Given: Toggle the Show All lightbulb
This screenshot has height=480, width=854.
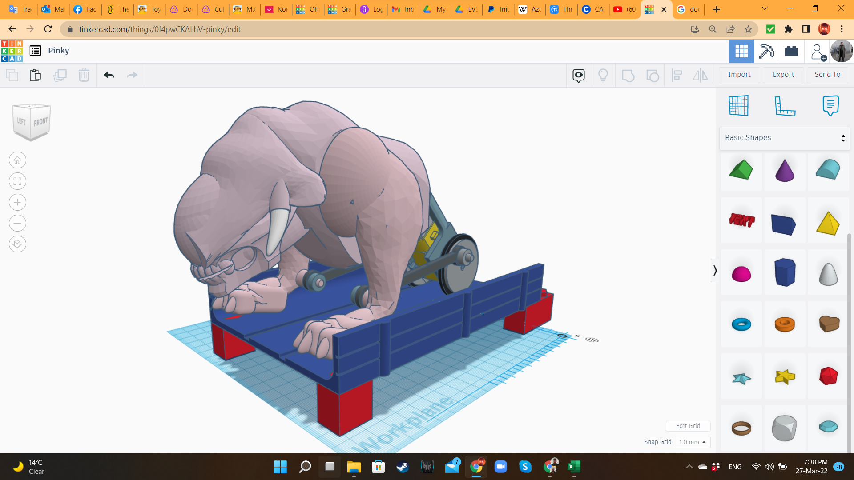Looking at the screenshot, I should (603, 75).
